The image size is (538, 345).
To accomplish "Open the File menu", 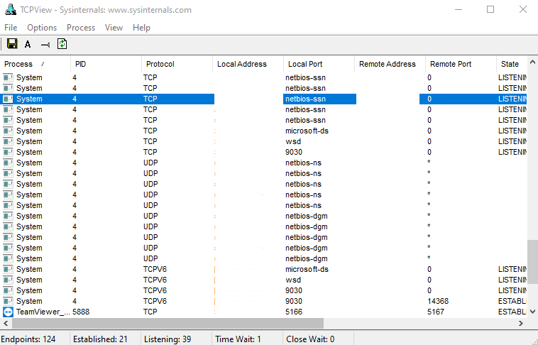I will click(x=11, y=28).
